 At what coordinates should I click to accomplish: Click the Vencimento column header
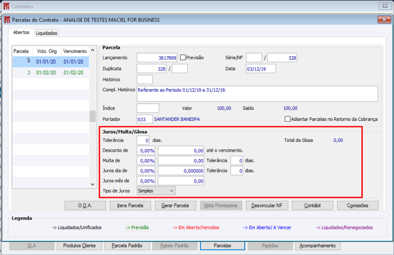(75, 51)
